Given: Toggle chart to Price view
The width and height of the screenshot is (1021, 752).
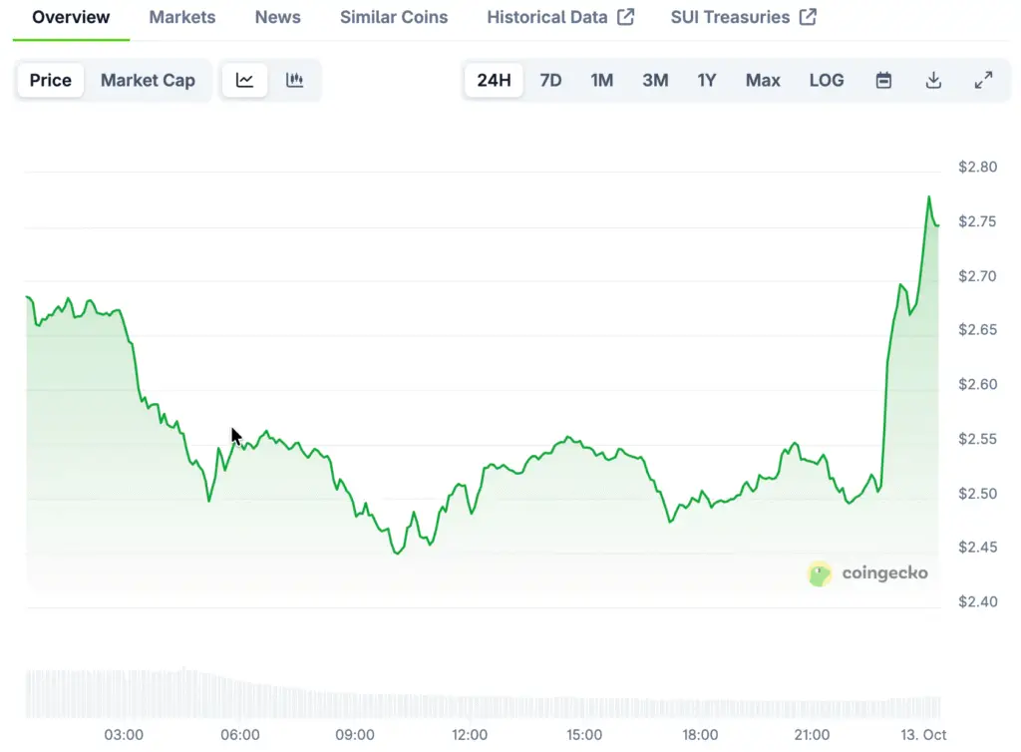Looking at the screenshot, I should [50, 81].
